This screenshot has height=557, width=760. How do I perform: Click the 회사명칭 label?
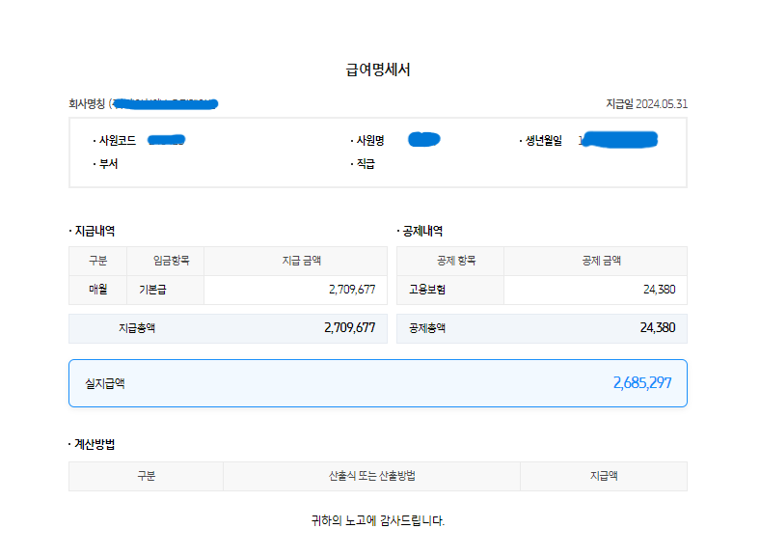(x=87, y=103)
